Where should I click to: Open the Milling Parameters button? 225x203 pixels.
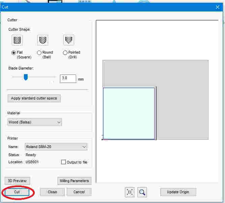(74, 181)
